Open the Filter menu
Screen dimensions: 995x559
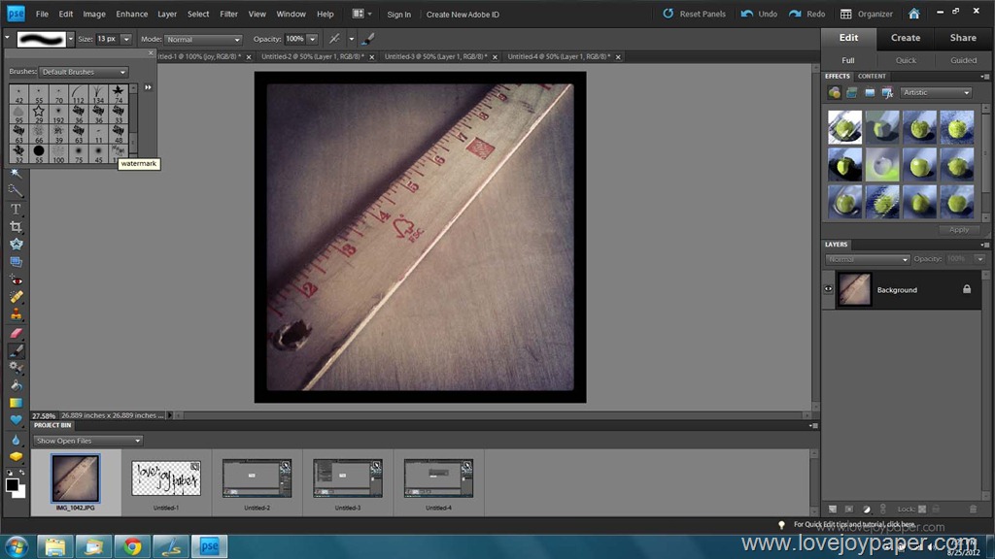[x=228, y=14]
